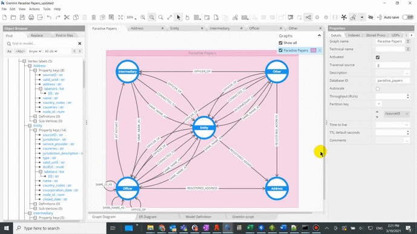
Task: Add a partition key with plus button
Action: click(379, 104)
